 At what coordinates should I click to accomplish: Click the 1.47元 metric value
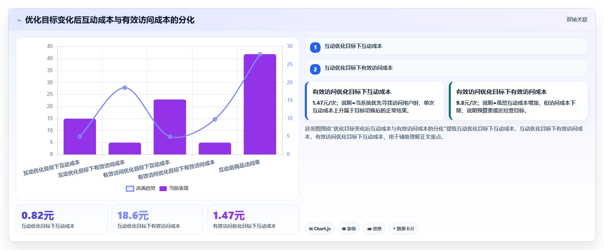click(x=229, y=216)
